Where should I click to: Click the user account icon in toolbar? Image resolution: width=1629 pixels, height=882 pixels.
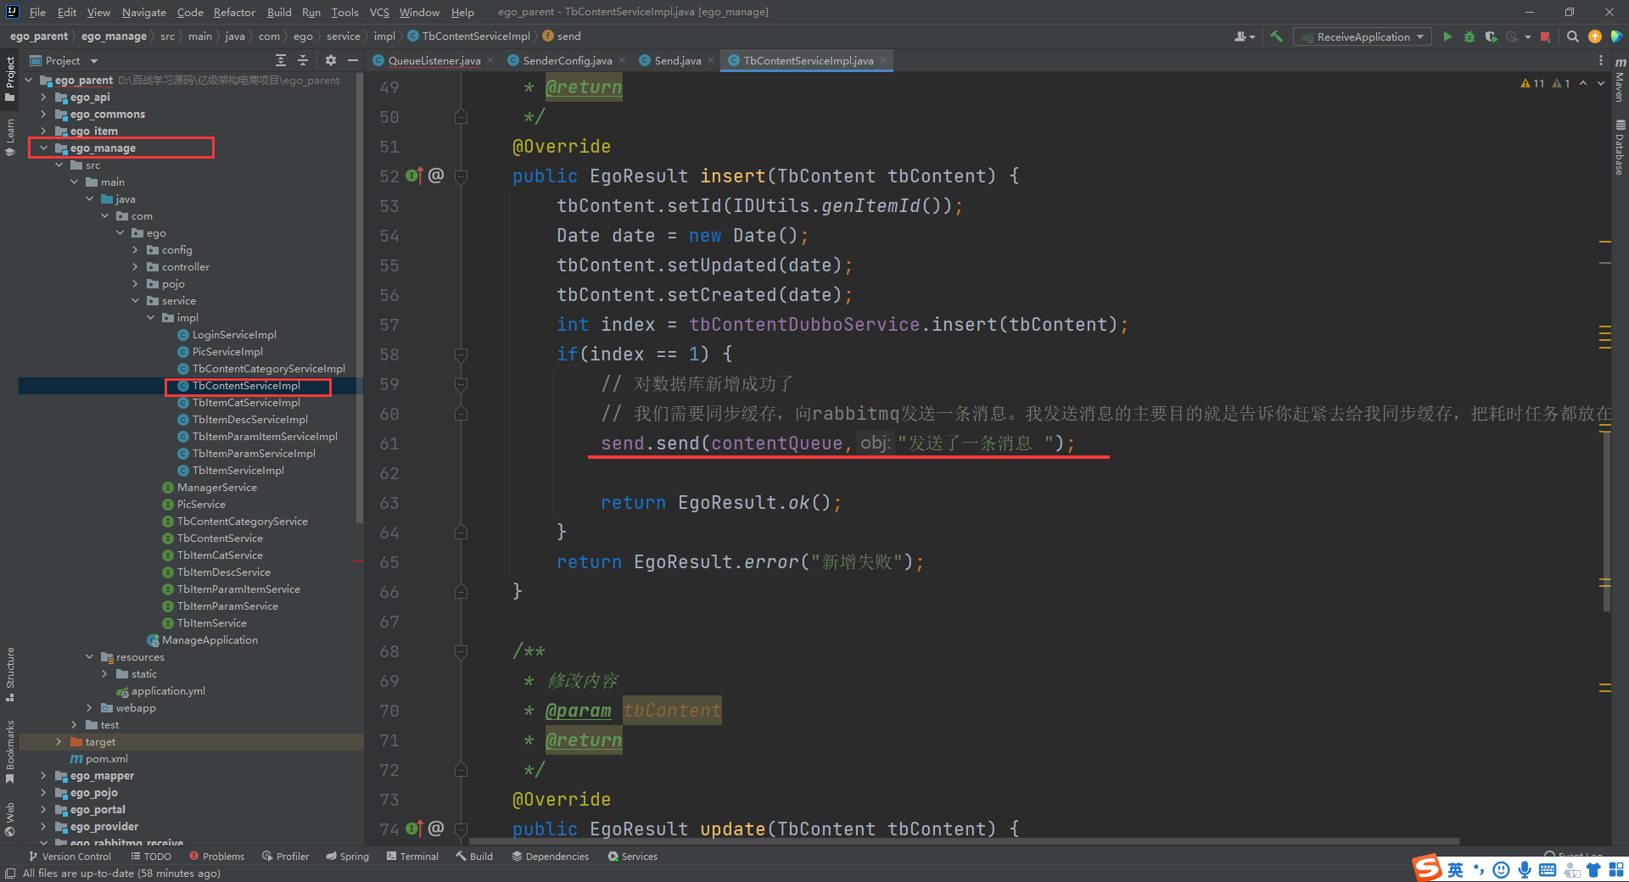pyautogui.click(x=1245, y=36)
